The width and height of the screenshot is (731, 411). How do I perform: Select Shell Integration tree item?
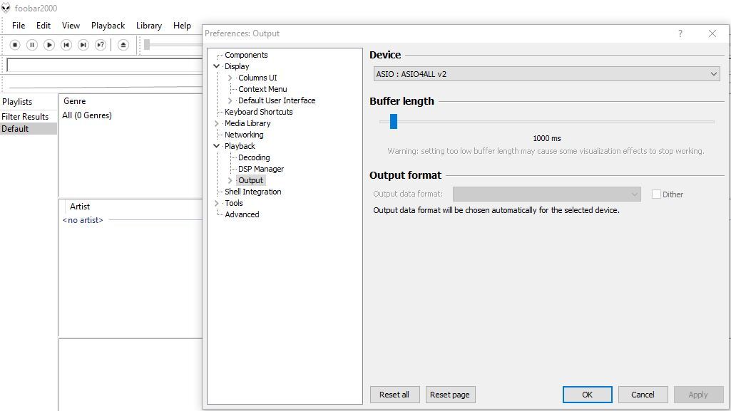[x=252, y=192]
